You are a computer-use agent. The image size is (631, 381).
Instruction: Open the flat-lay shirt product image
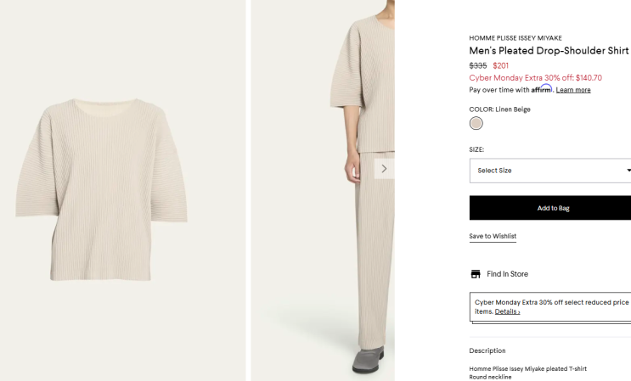click(x=102, y=191)
